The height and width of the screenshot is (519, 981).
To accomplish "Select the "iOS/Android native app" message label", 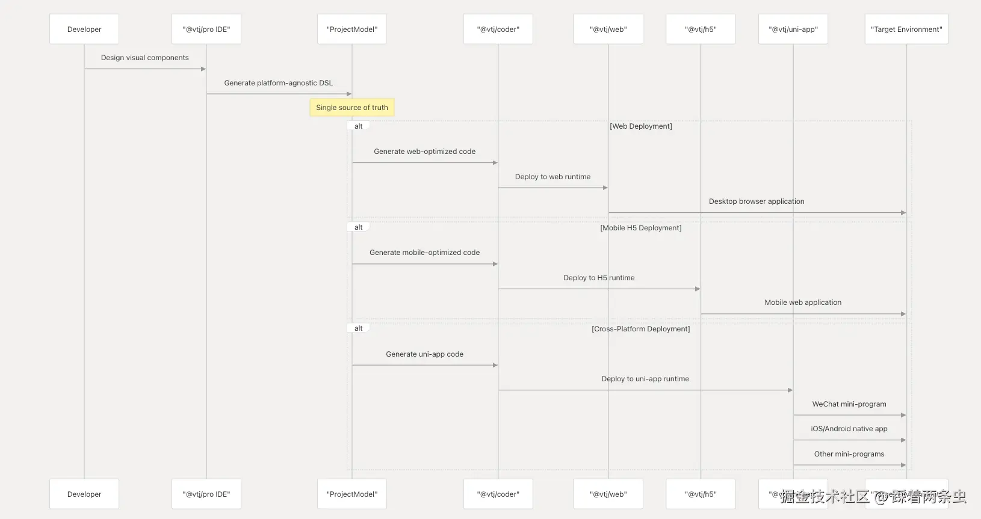I will point(849,429).
